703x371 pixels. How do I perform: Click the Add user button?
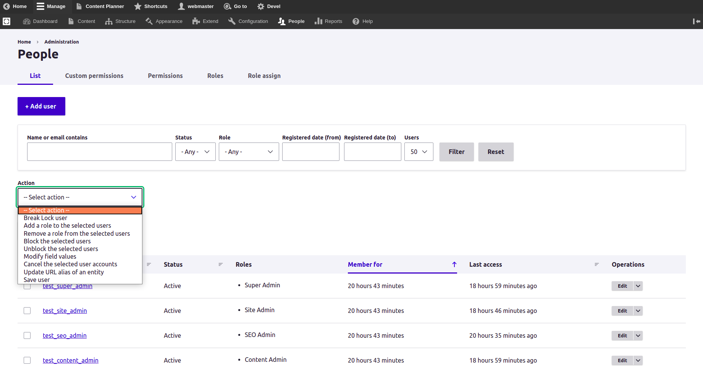click(41, 106)
